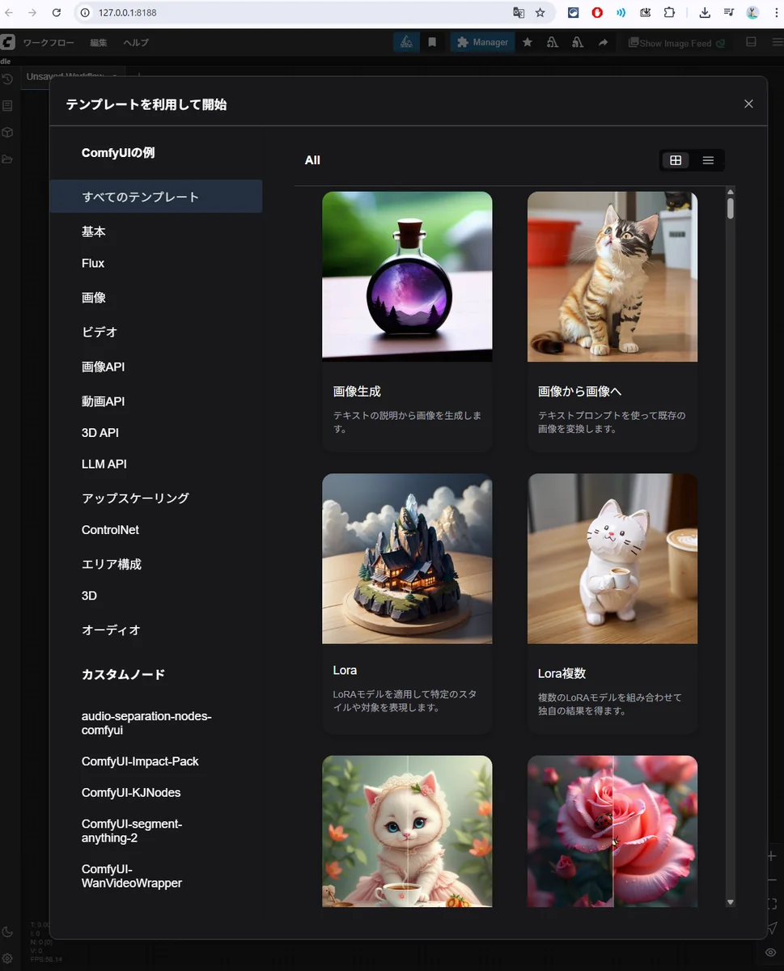Open the node library sidebar icon

7,106
